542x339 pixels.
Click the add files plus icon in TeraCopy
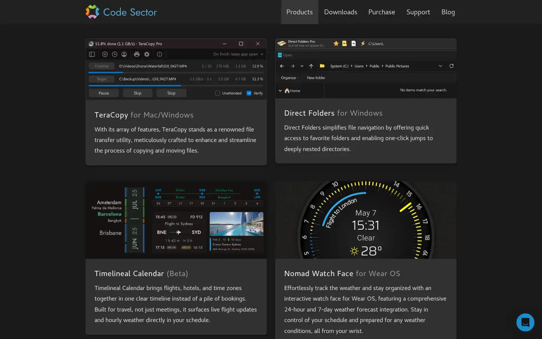click(105, 54)
